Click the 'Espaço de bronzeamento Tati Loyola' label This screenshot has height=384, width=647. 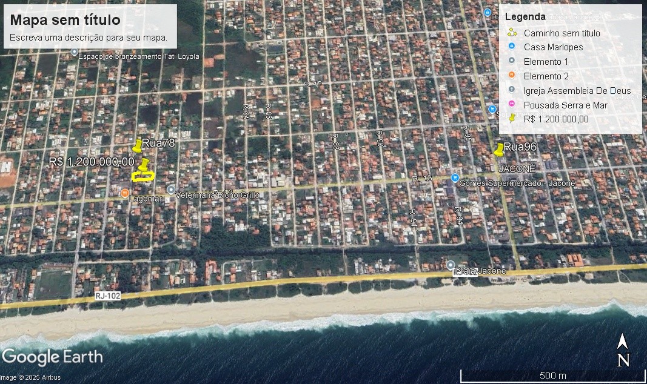pyautogui.click(x=139, y=56)
